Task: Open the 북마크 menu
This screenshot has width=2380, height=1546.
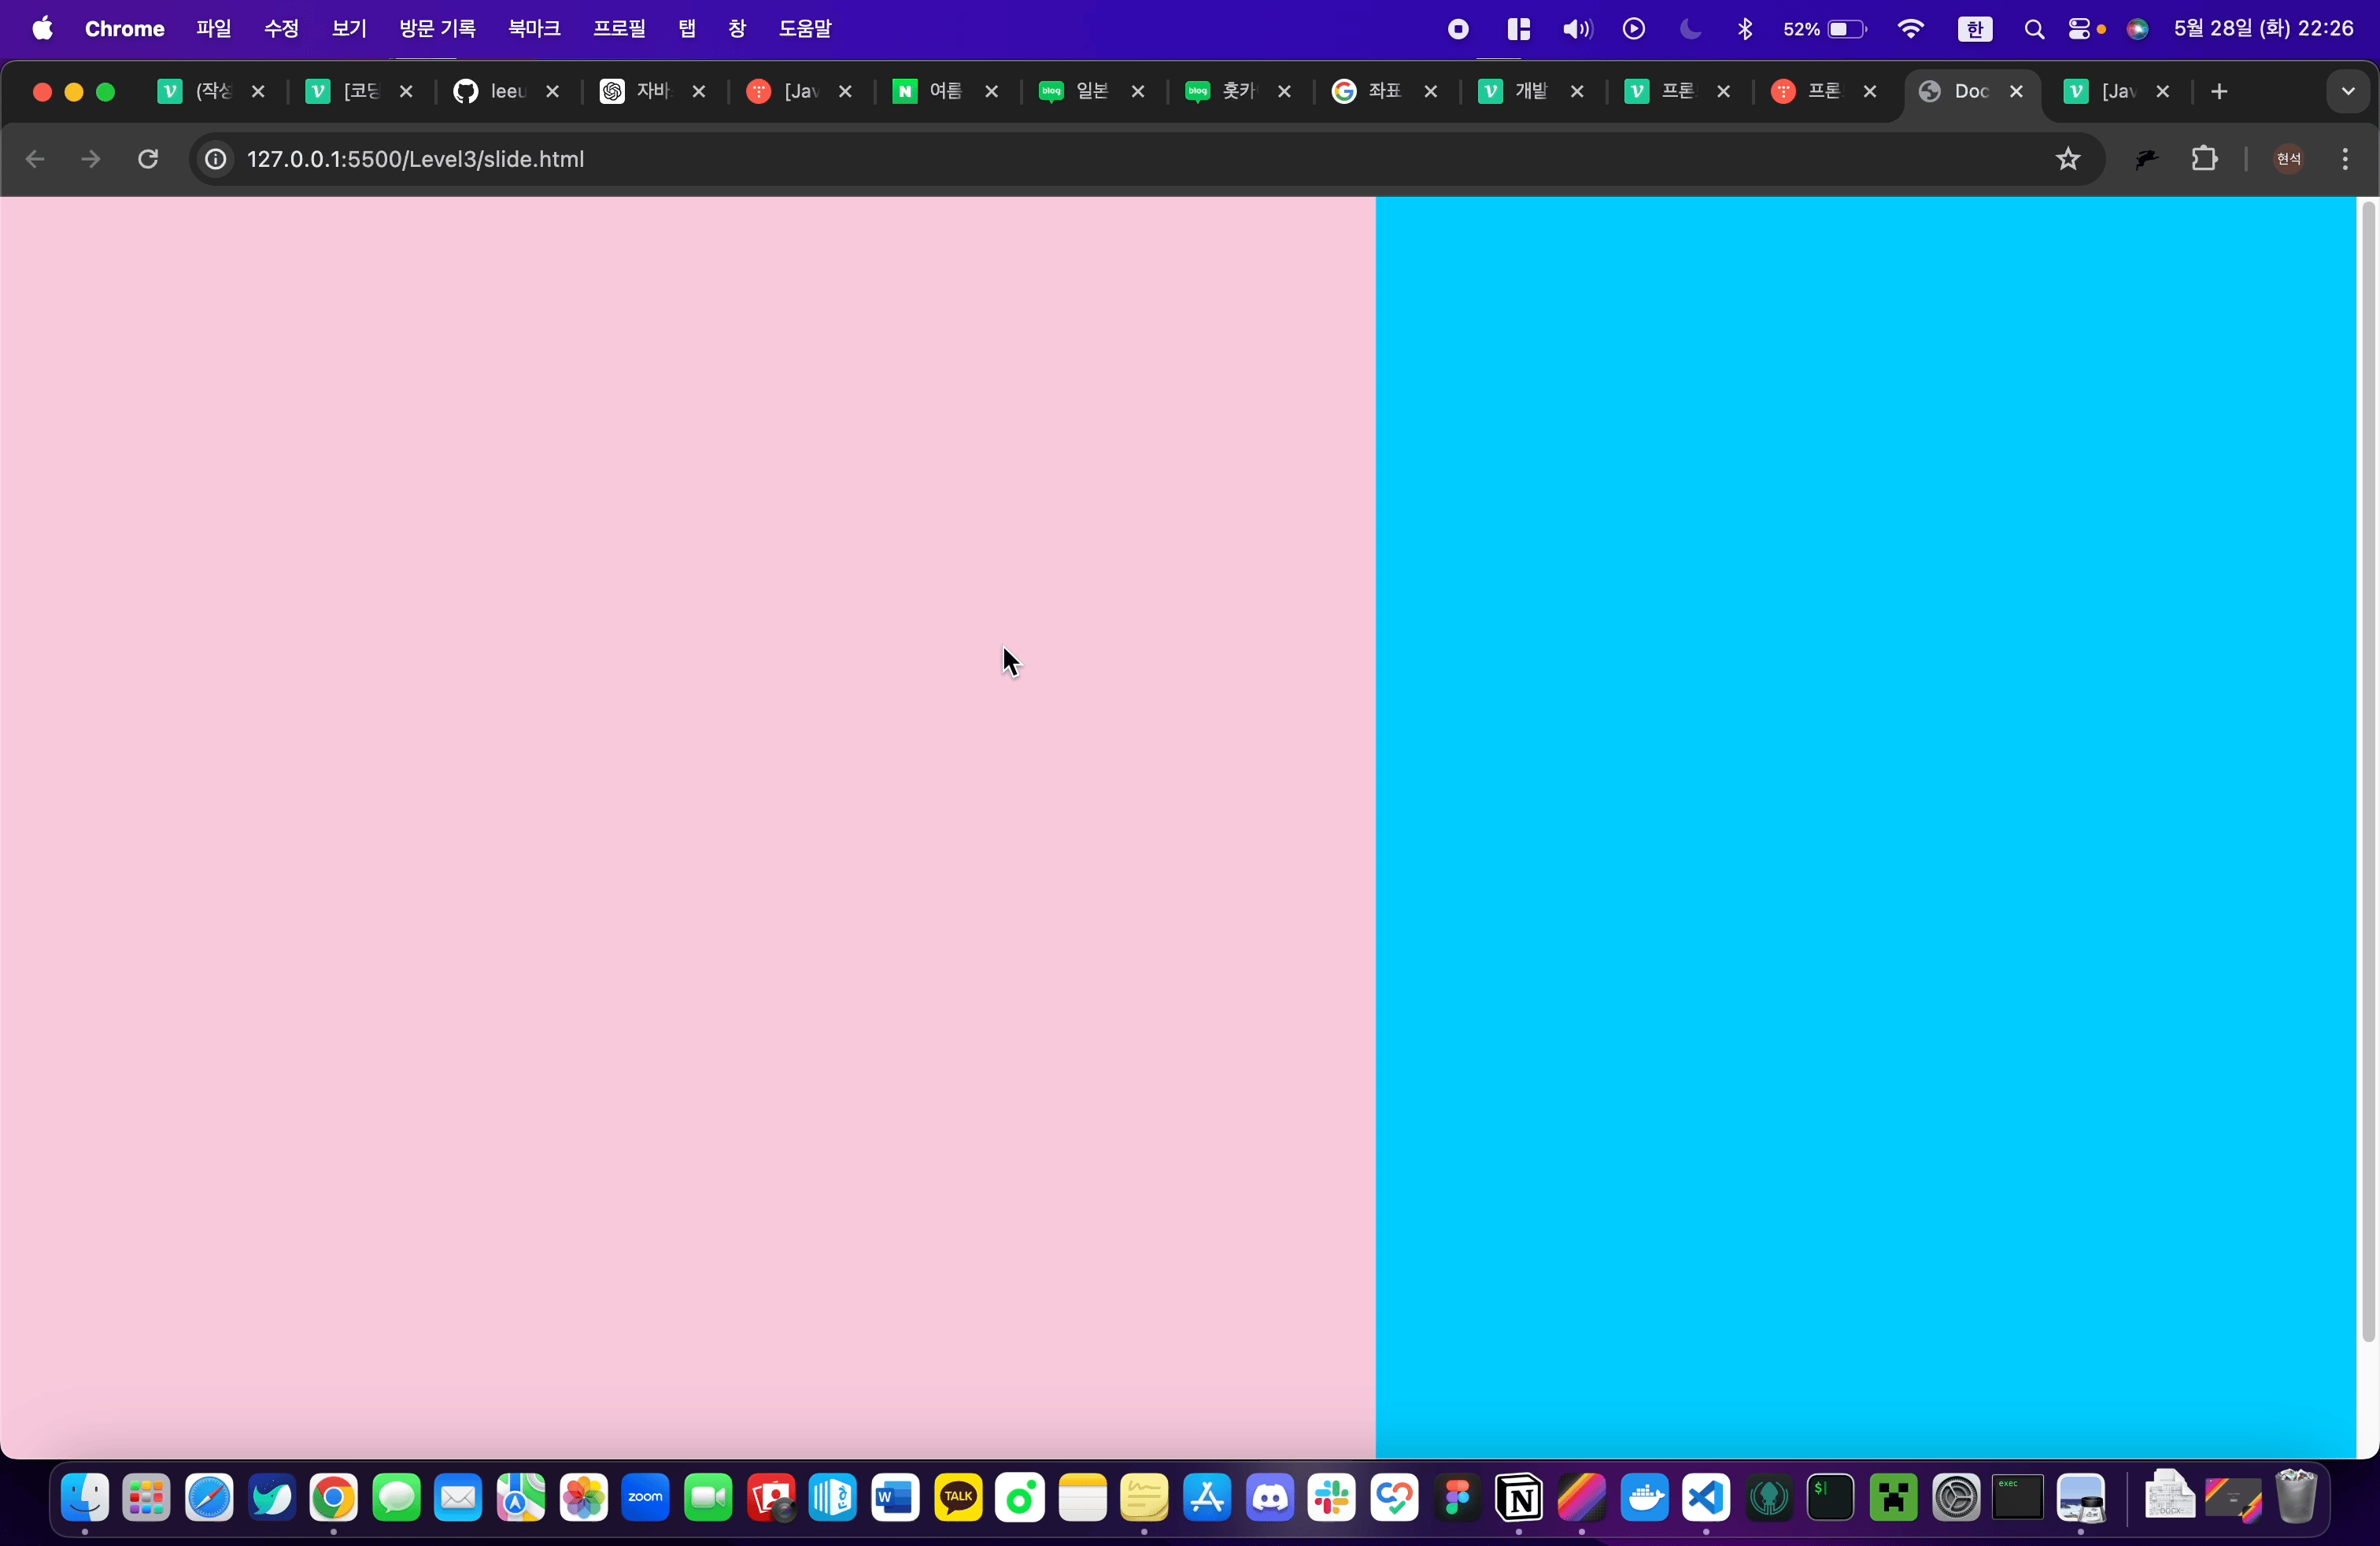Action: pyautogui.click(x=534, y=29)
